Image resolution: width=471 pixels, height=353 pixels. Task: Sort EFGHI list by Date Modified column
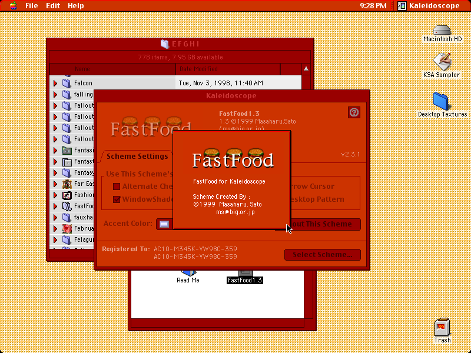tap(228, 69)
